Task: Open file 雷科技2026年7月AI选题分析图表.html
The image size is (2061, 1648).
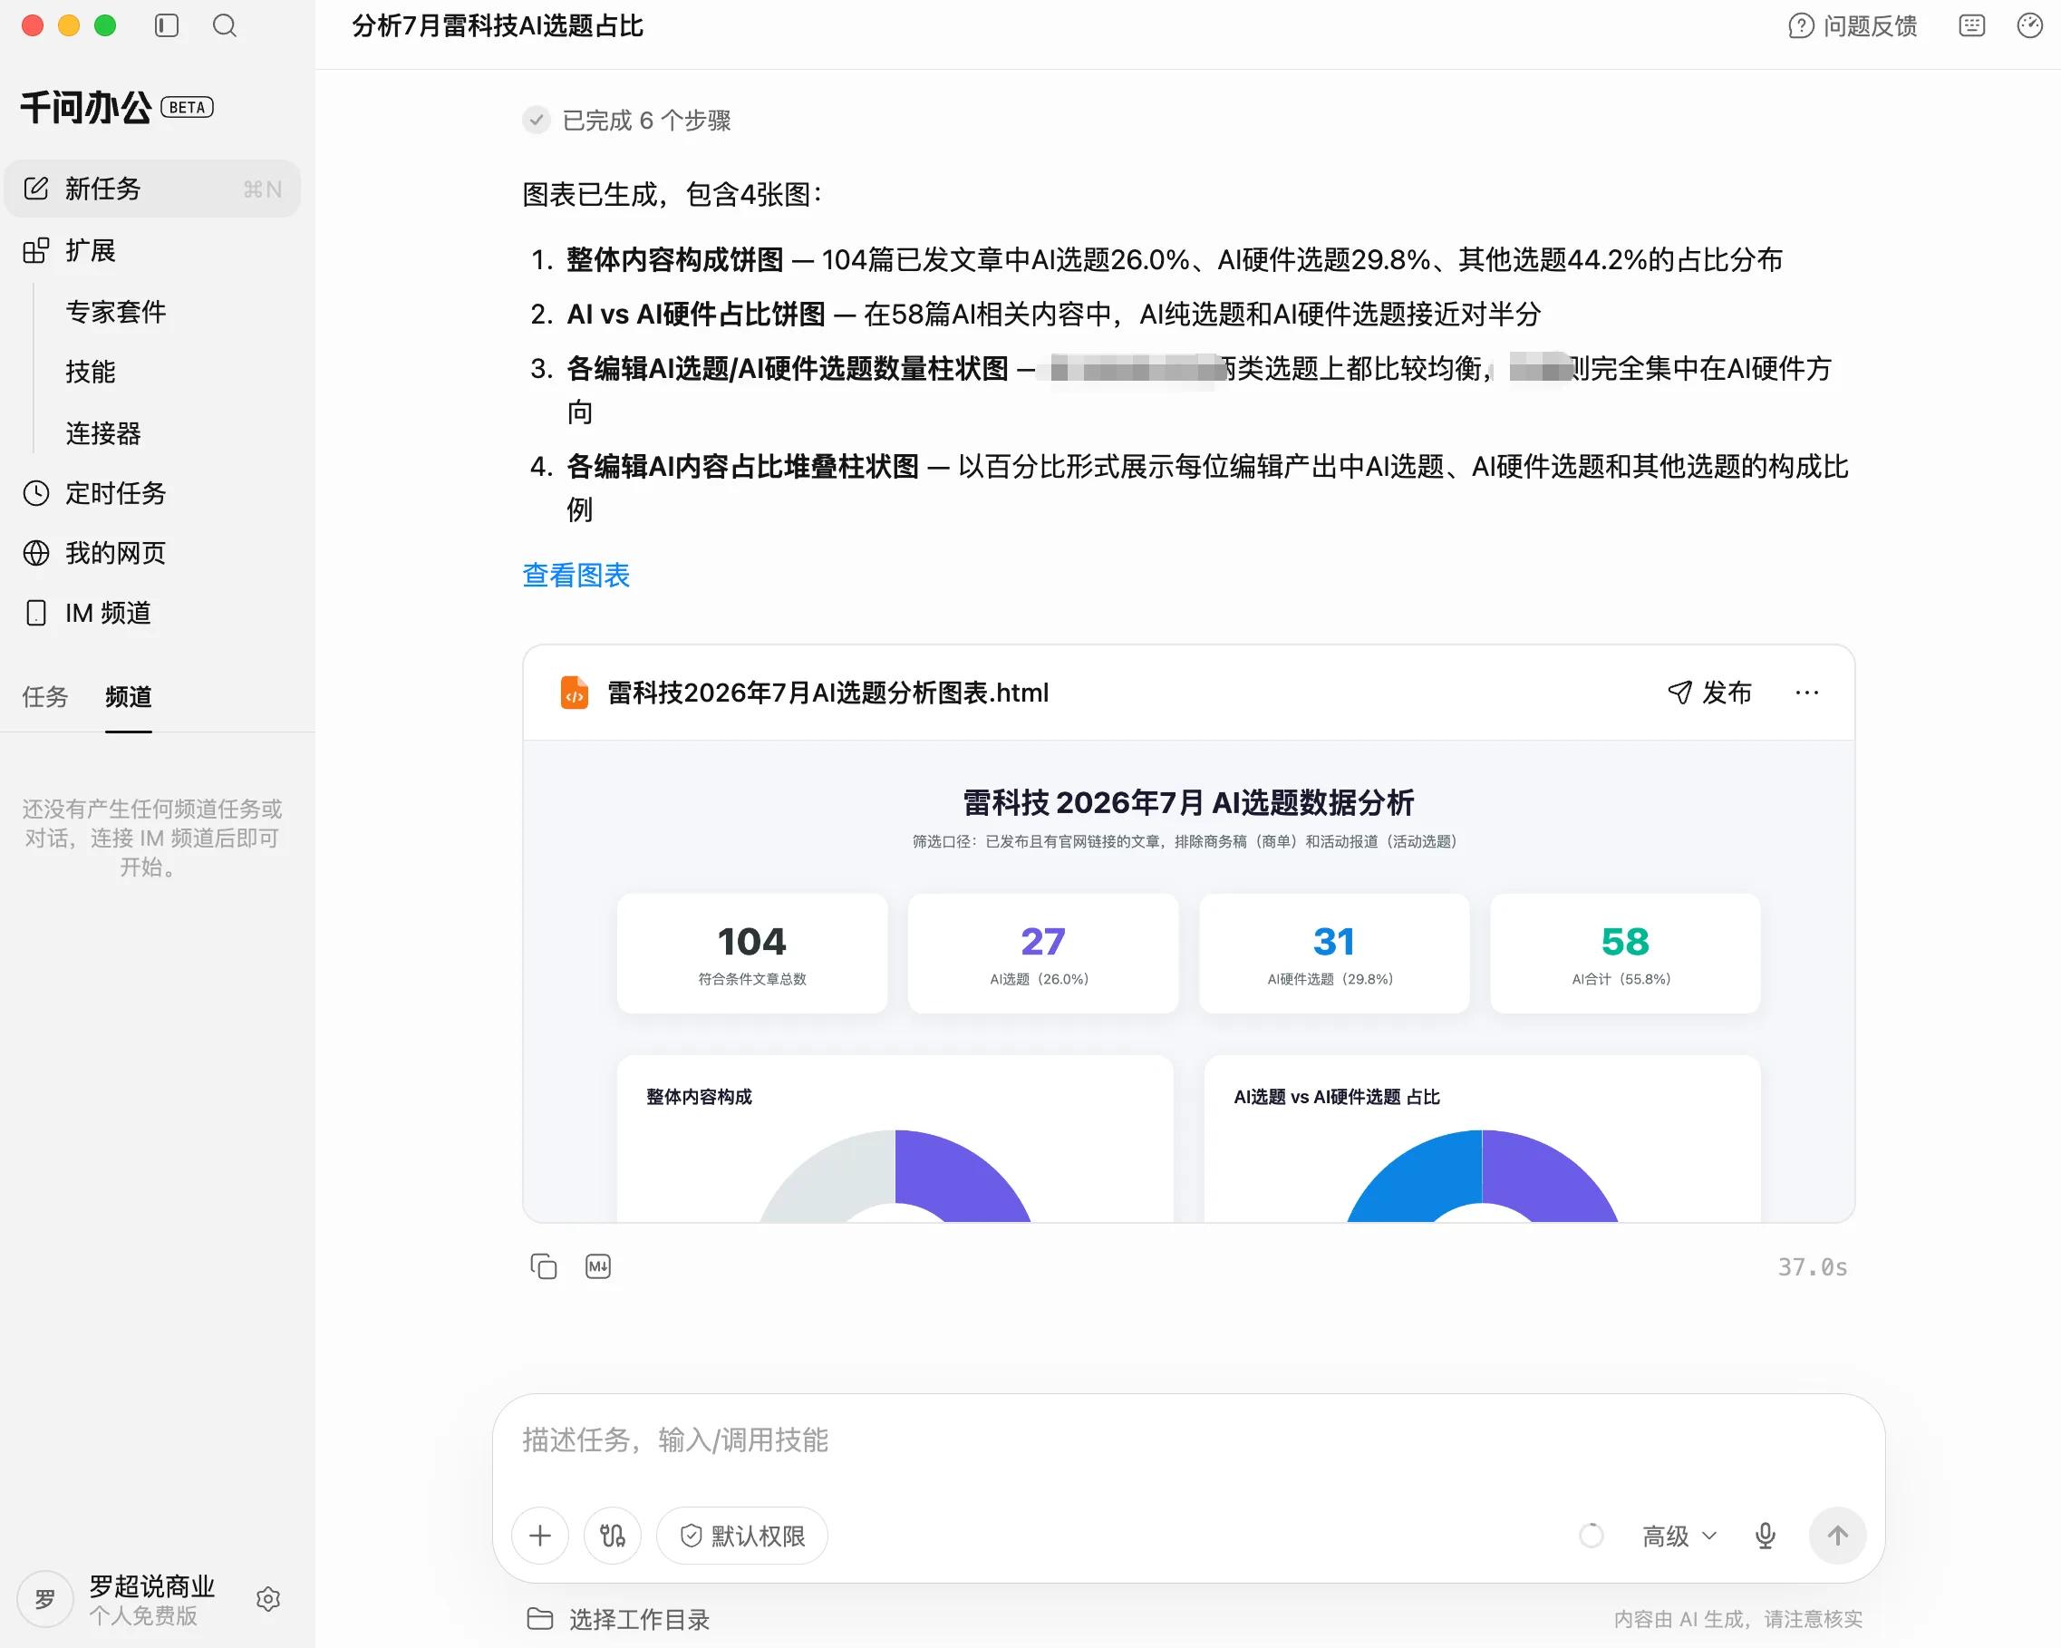Action: point(827,693)
